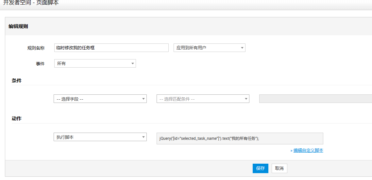This screenshot has width=372, height=180.
Task: Expand the -- 选择匹配条件 -- dropdown
Action: point(203,99)
